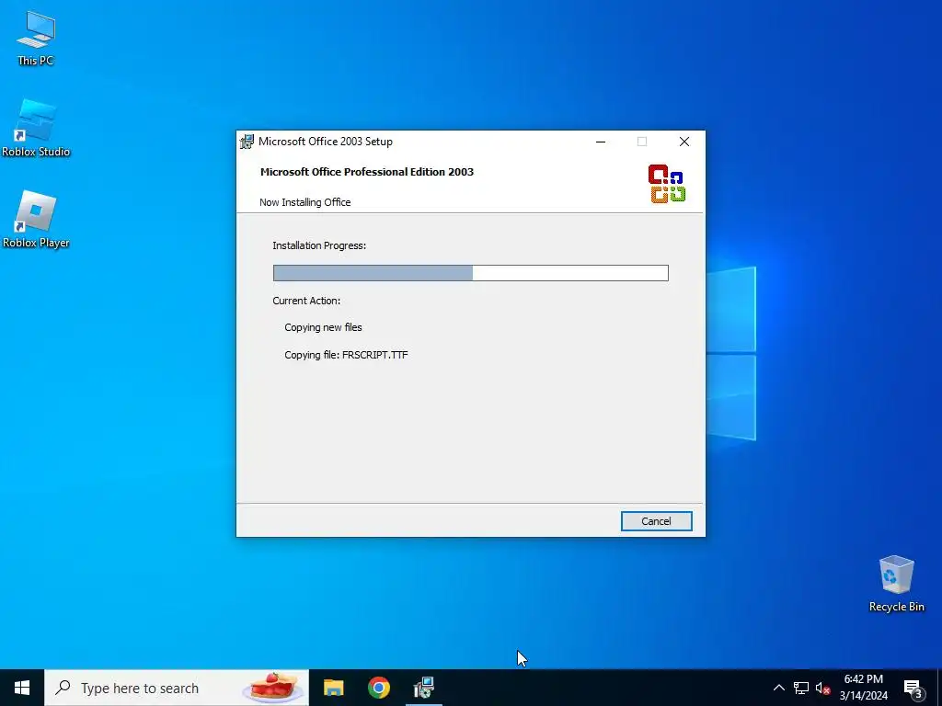
Task: Click the 'Current Action:' label
Action: (x=306, y=301)
